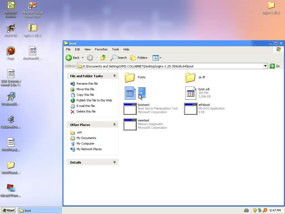Screen dimensions: 285x214
Task: Select the WinXPRand... file desktop icon
Action: (x=11, y=142)
